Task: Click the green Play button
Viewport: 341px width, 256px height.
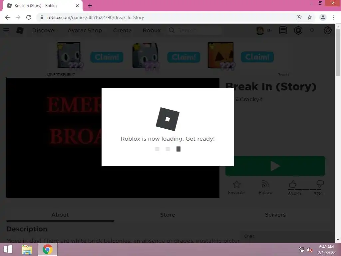Action: tap(275, 166)
